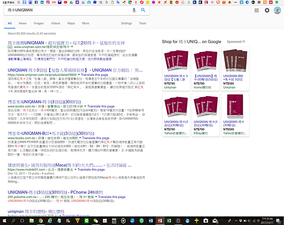
Task: Click Translate this page for mobile01 result
Action: (91, 170)
